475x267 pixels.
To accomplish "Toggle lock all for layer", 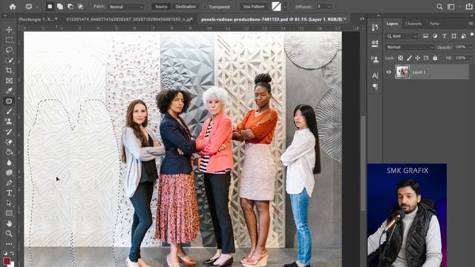I will 435,58.
